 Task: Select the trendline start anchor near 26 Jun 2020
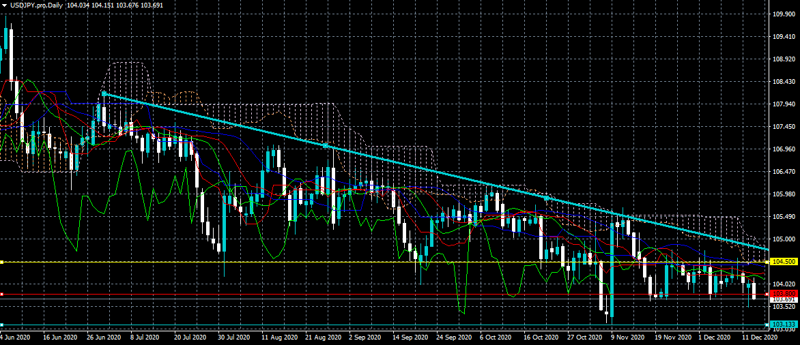pyautogui.click(x=104, y=94)
